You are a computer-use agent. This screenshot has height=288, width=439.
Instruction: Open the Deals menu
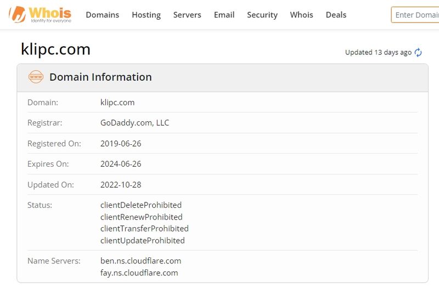(x=336, y=15)
